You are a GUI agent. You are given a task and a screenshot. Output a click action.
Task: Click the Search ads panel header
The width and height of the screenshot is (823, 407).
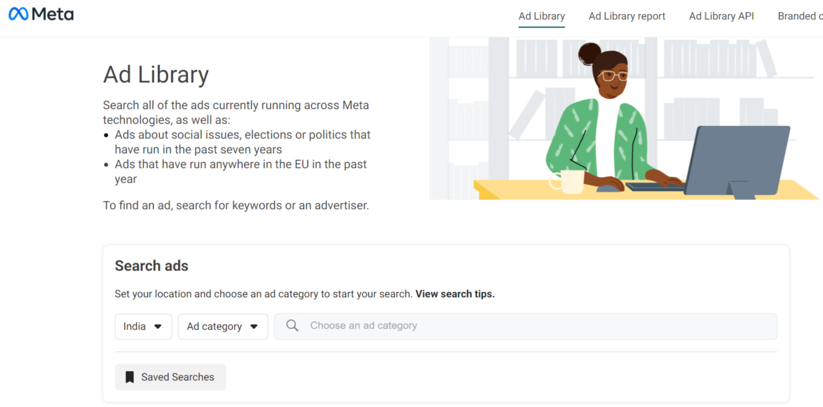pos(152,265)
